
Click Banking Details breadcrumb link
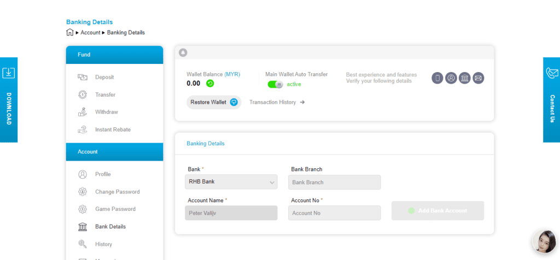[x=126, y=32]
